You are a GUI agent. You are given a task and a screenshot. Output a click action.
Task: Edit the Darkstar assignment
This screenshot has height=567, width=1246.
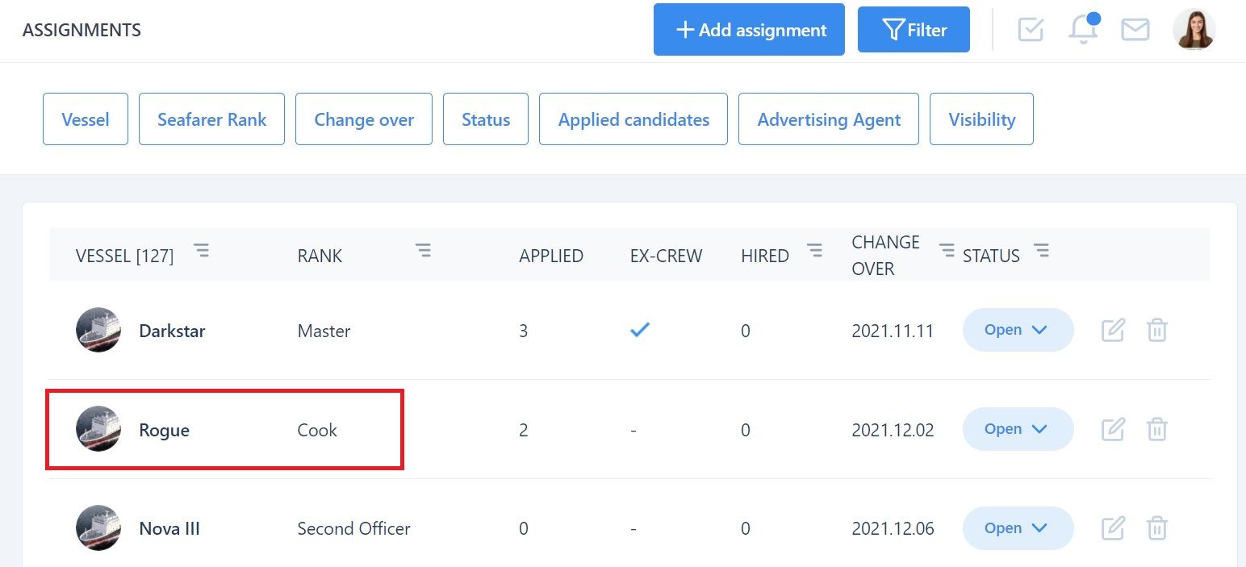tap(1113, 330)
